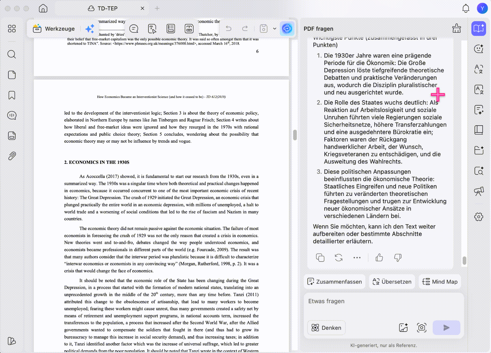The height and width of the screenshot is (353, 491).
Task: Click the AI sparkle icon beside Werkzeuge
Action: coord(90,29)
